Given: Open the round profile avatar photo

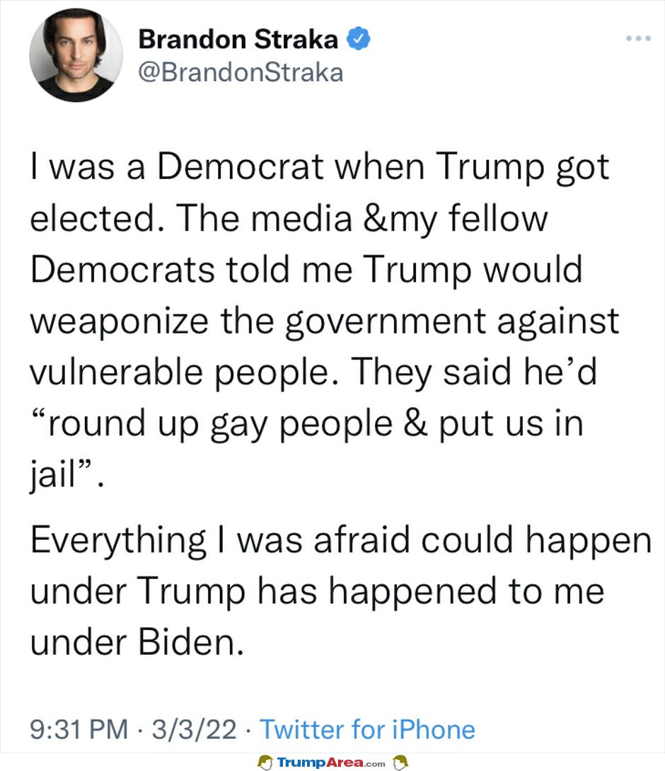Looking at the screenshot, I should coord(76,55).
